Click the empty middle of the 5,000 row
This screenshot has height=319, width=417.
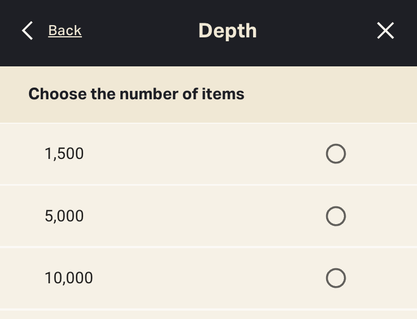pyautogui.click(x=206, y=216)
